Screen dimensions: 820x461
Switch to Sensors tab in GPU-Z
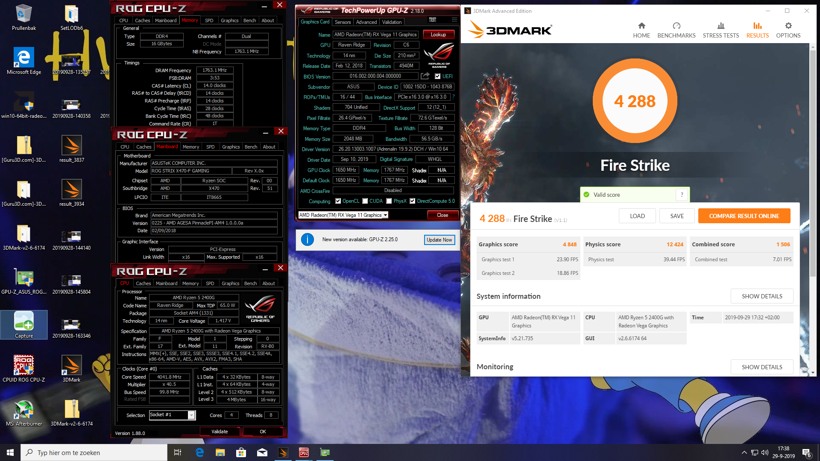[x=343, y=22]
